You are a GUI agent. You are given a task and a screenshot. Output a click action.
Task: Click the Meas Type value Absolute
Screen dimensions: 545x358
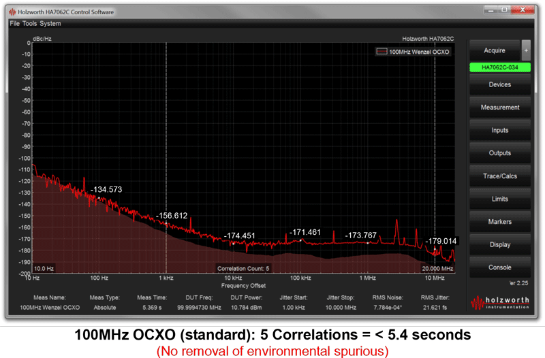pos(105,308)
